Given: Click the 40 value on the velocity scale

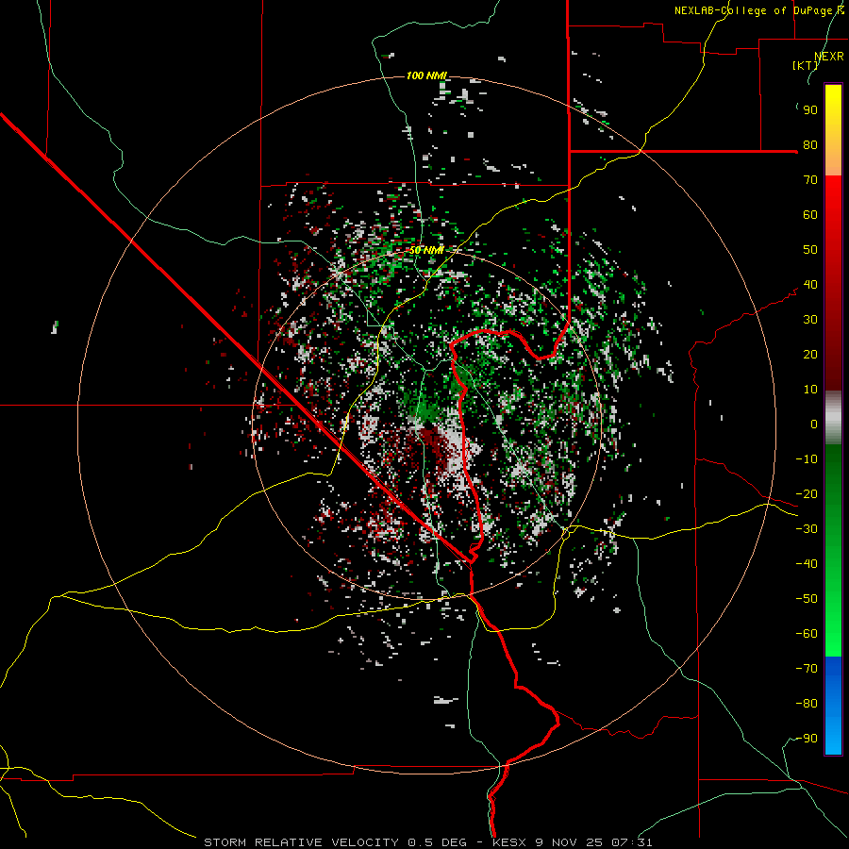Looking at the screenshot, I should (x=810, y=284).
